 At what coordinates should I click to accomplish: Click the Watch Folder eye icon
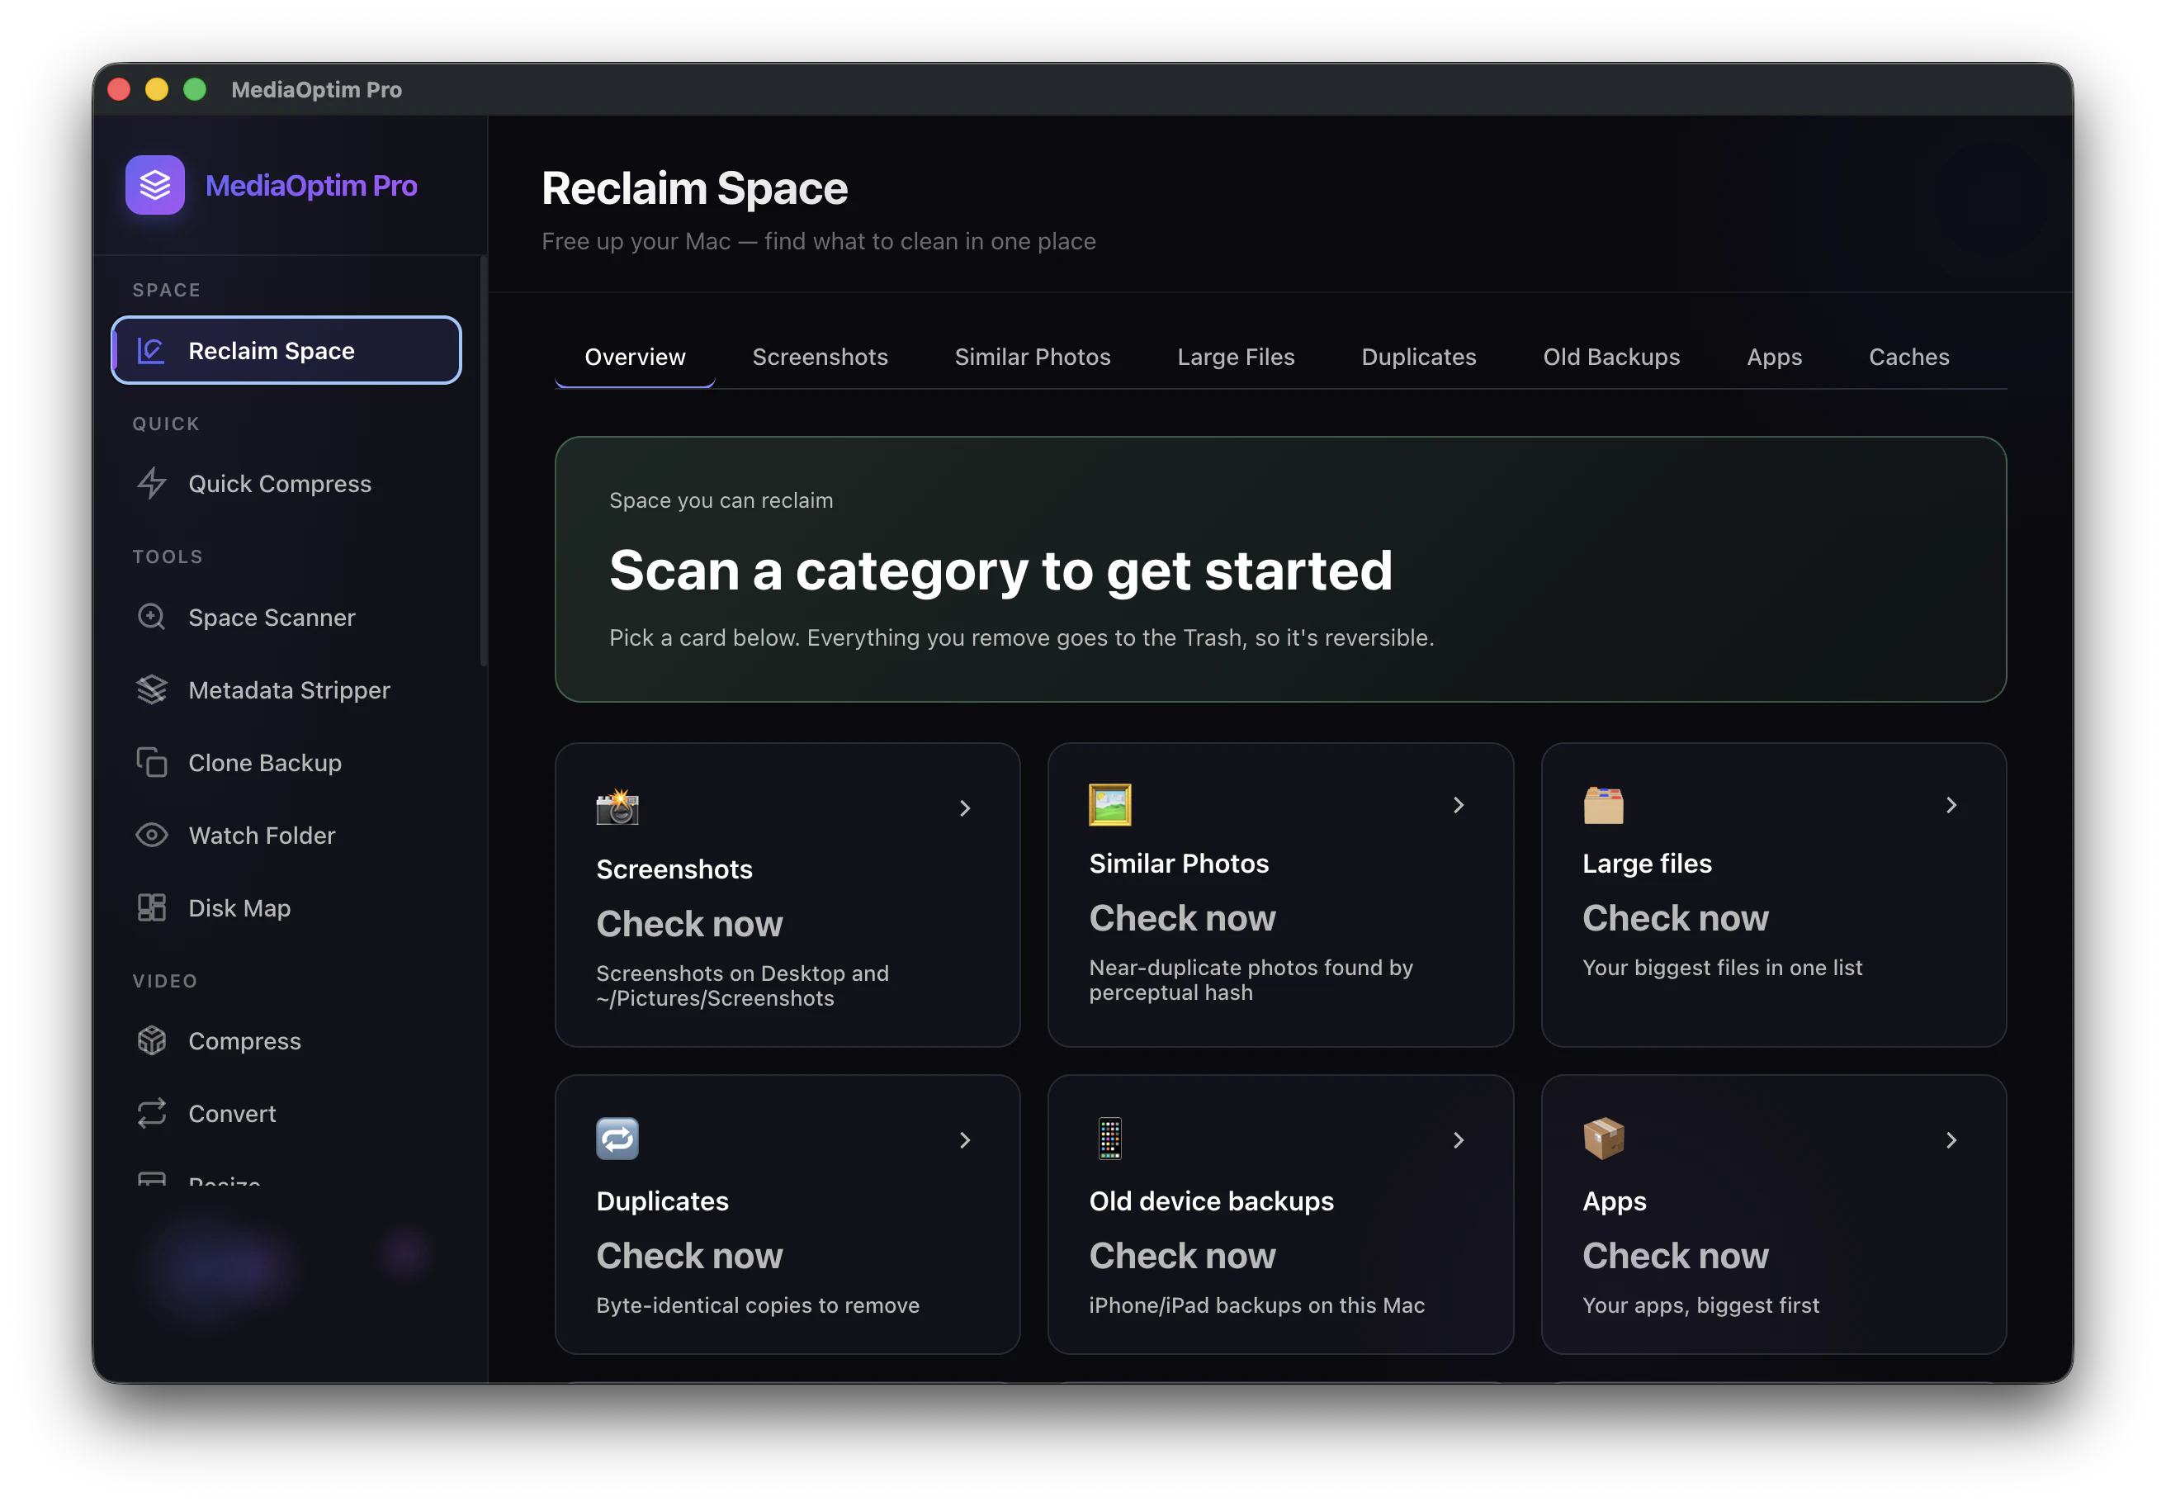(151, 835)
